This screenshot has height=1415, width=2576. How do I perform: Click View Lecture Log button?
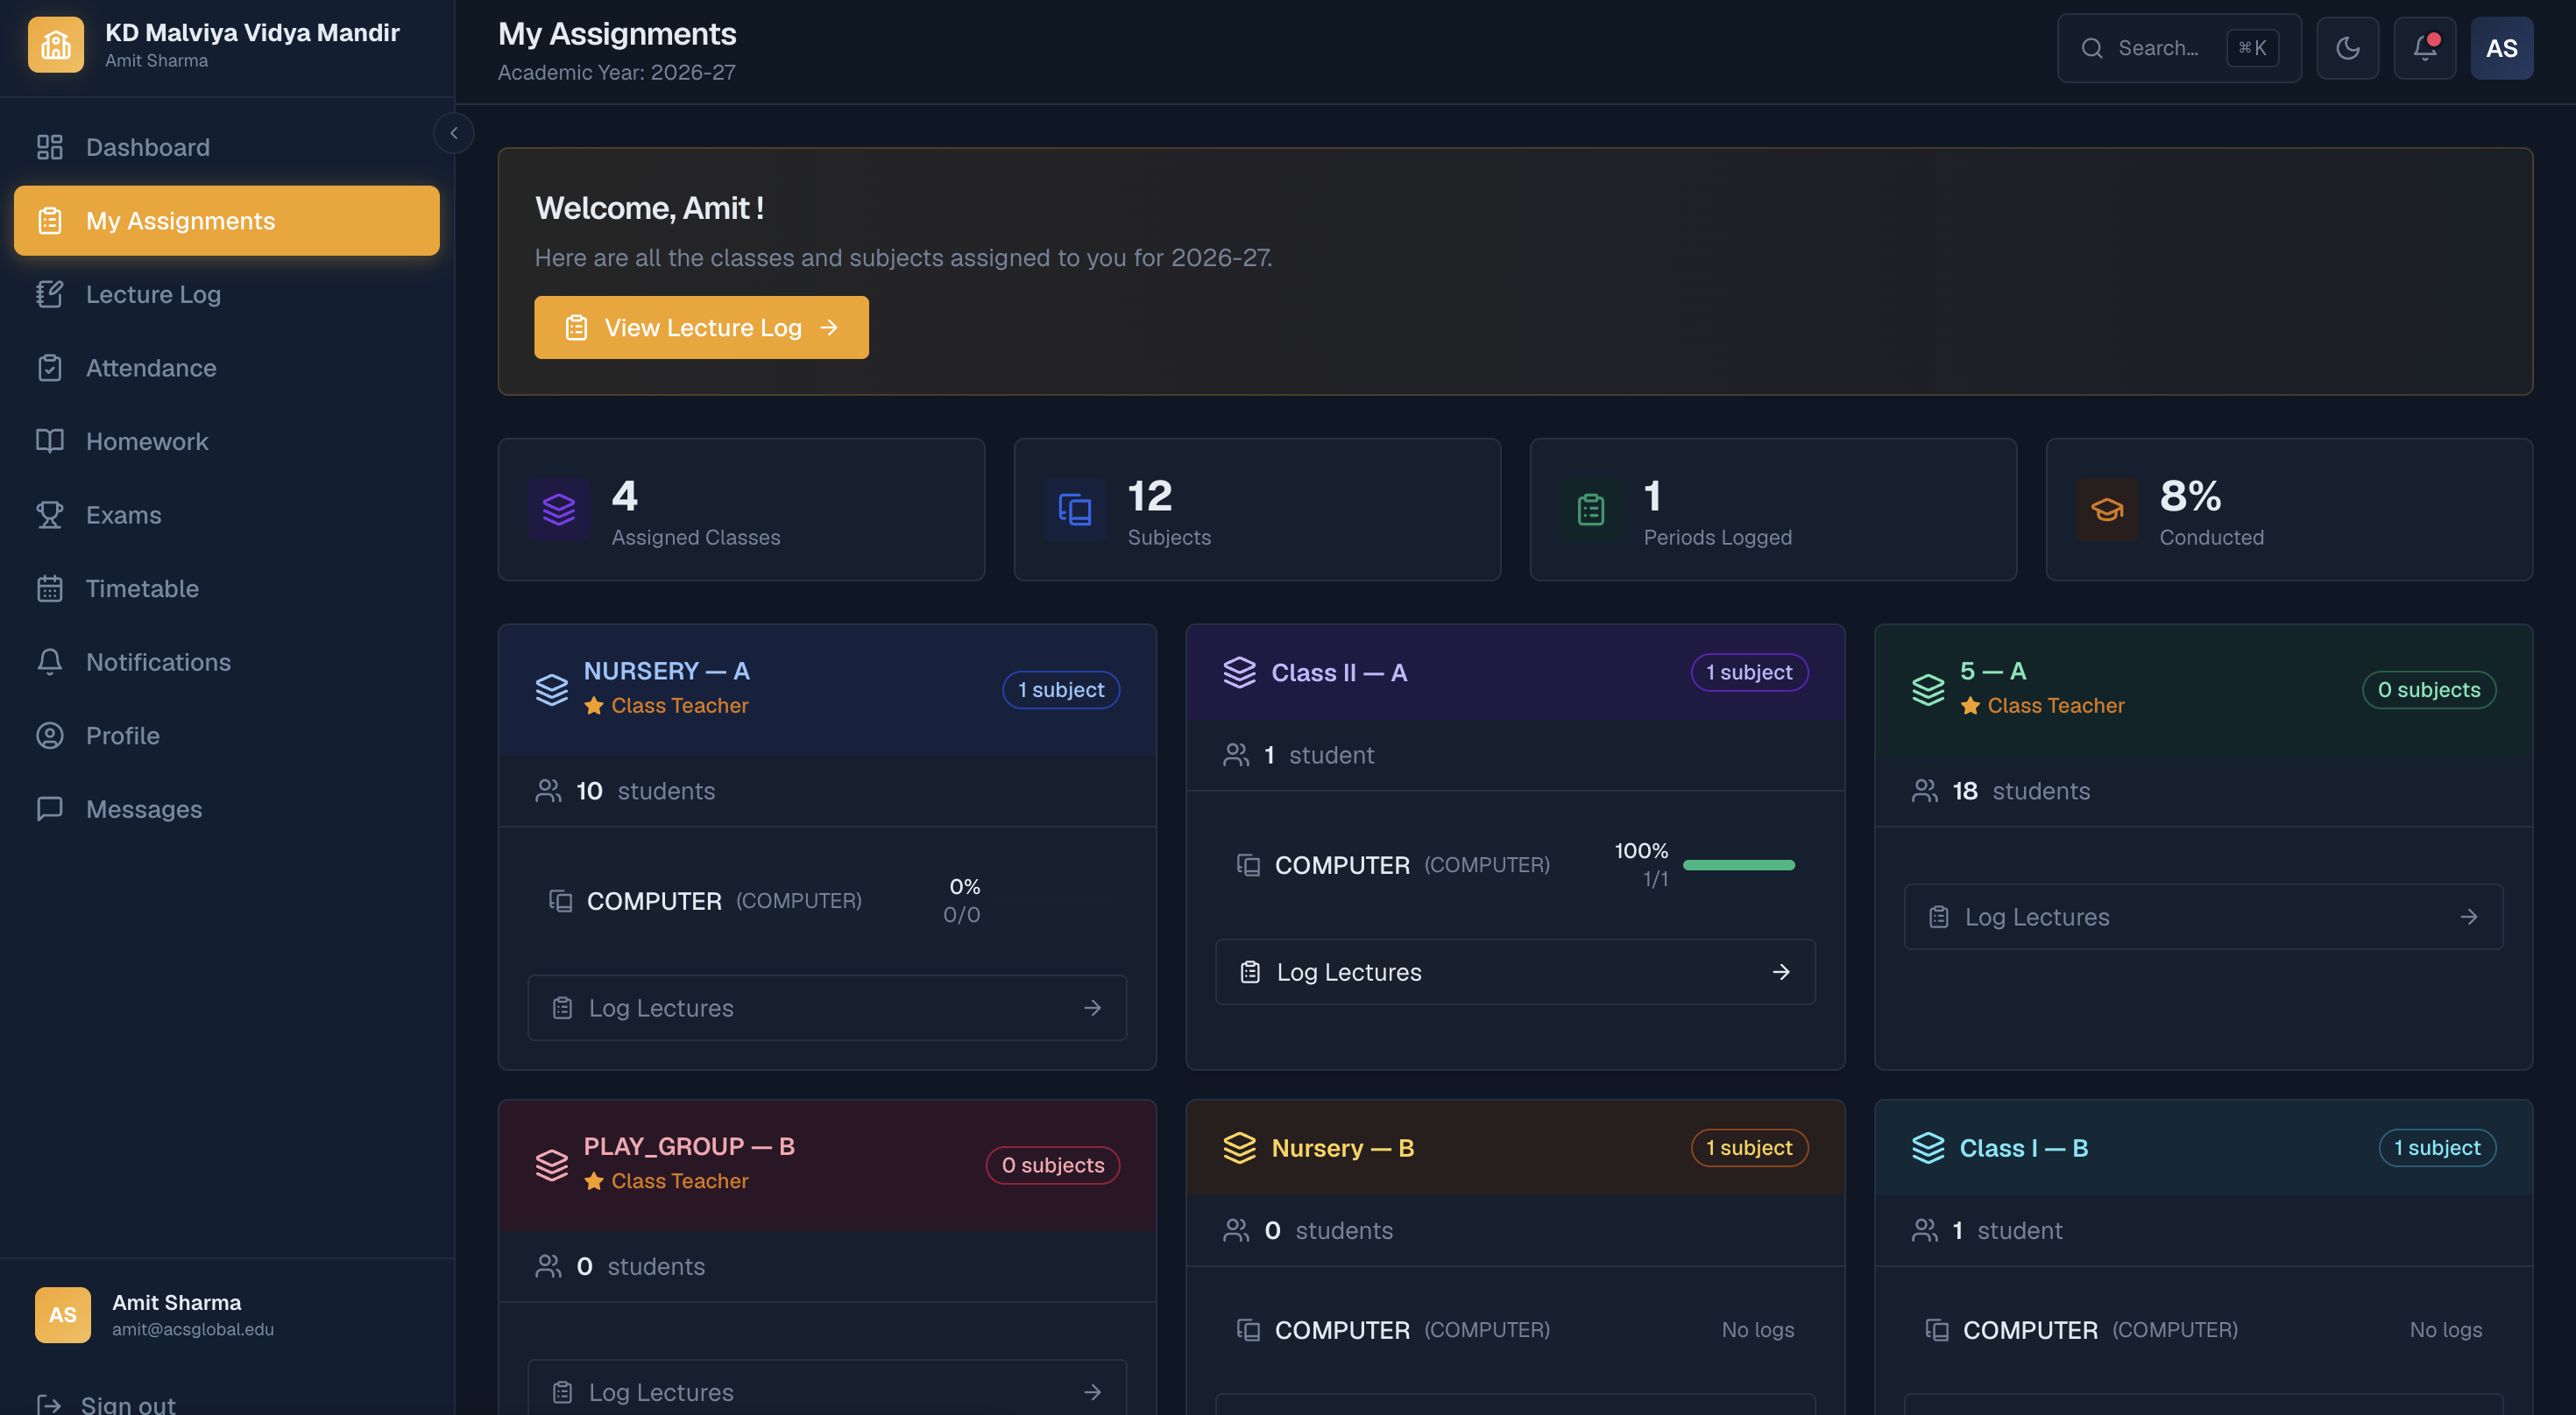coord(701,327)
